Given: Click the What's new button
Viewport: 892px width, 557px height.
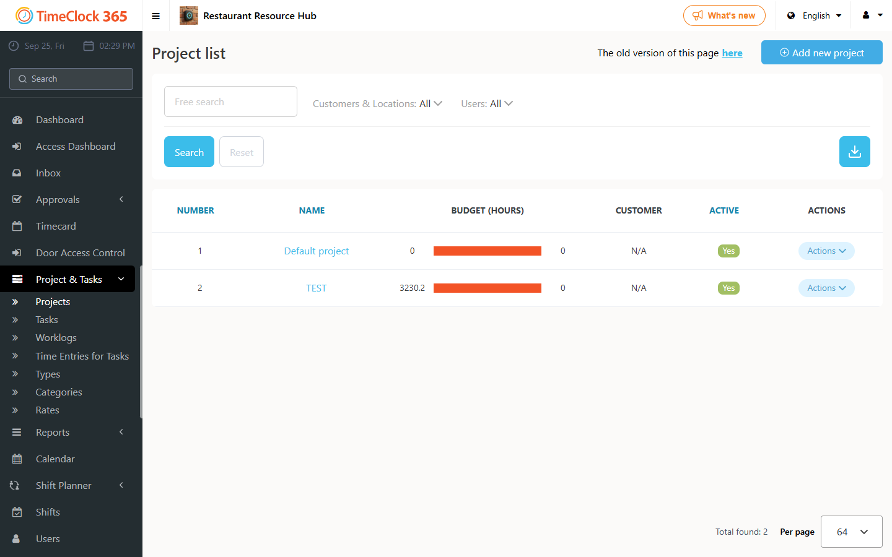Looking at the screenshot, I should pyautogui.click(x=724, y=15).
